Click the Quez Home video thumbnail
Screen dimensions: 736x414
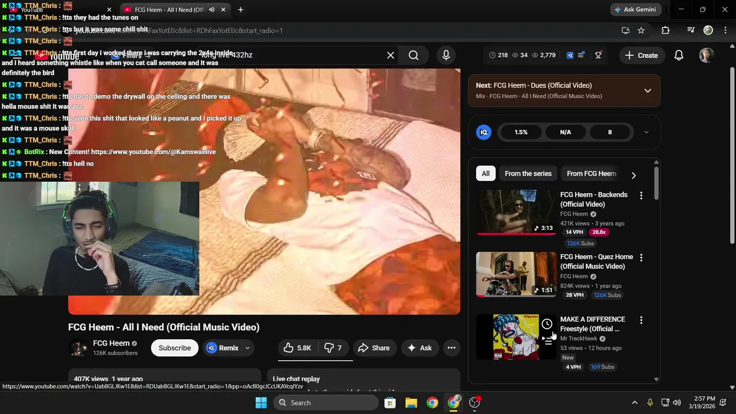click(516, 274)
